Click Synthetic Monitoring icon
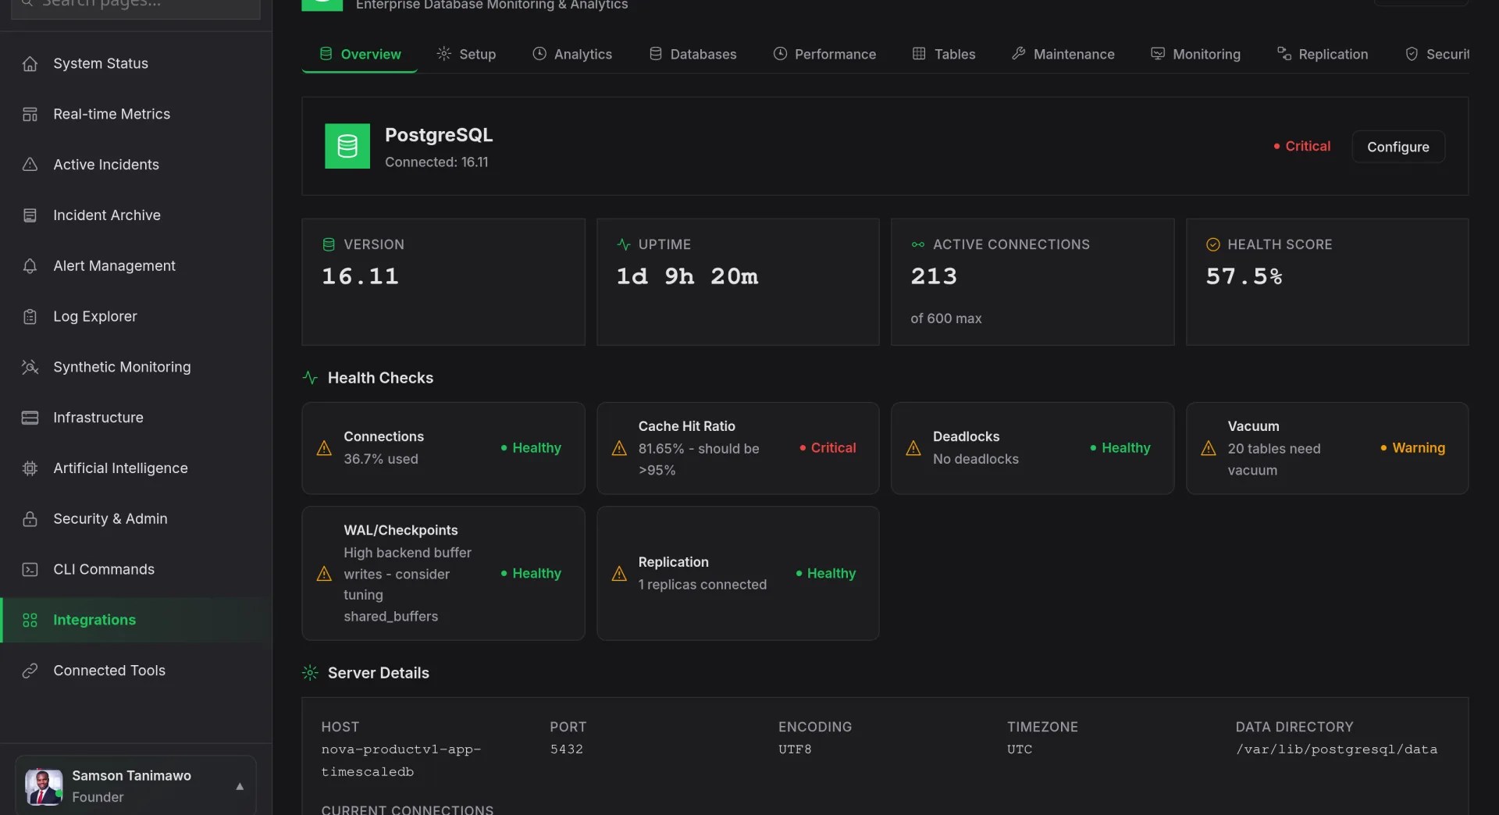The width and height of the screenshot is (1499, 815). [x=30, y=367]
